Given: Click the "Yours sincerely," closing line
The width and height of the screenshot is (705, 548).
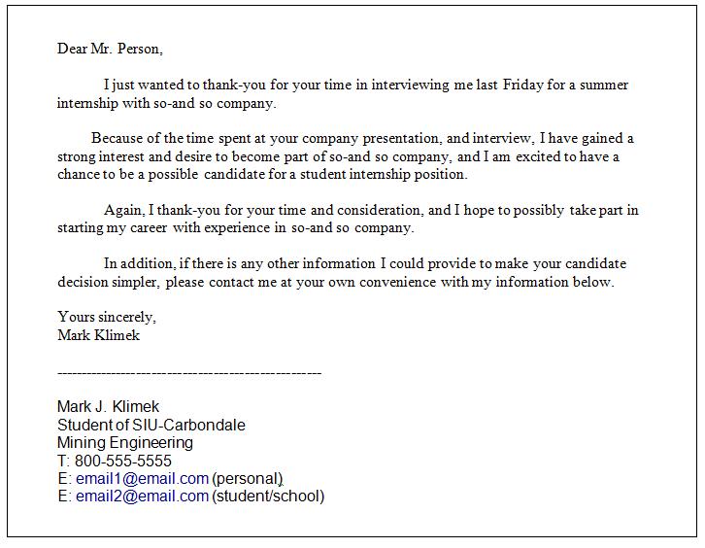Looking at the screenshot, I should pos(107,317).
